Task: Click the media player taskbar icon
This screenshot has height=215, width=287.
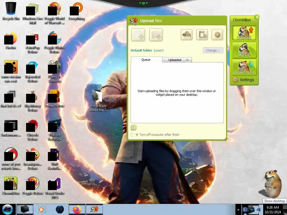Action: pos(41,209)
